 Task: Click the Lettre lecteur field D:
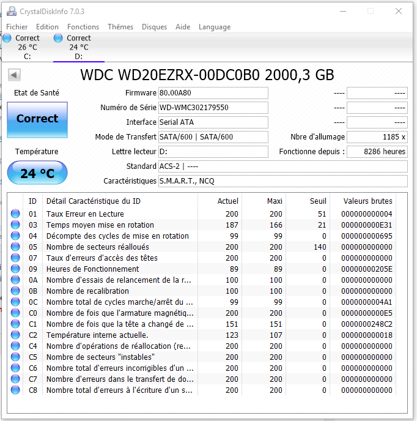click(213, 152)
